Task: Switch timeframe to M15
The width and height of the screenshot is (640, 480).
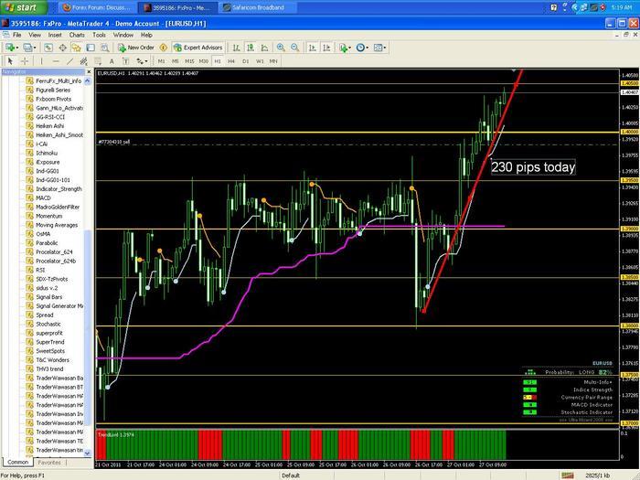Action: pos(189,61)
